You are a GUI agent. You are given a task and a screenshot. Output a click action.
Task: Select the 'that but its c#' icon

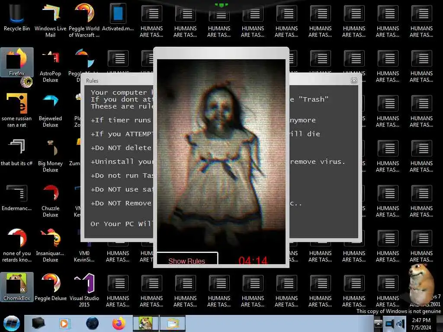(x=17, y=153)
